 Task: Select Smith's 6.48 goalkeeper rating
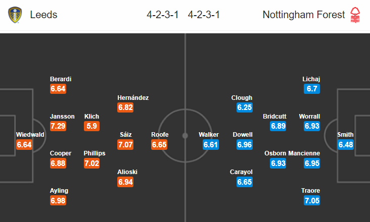[x=346, y=144]
